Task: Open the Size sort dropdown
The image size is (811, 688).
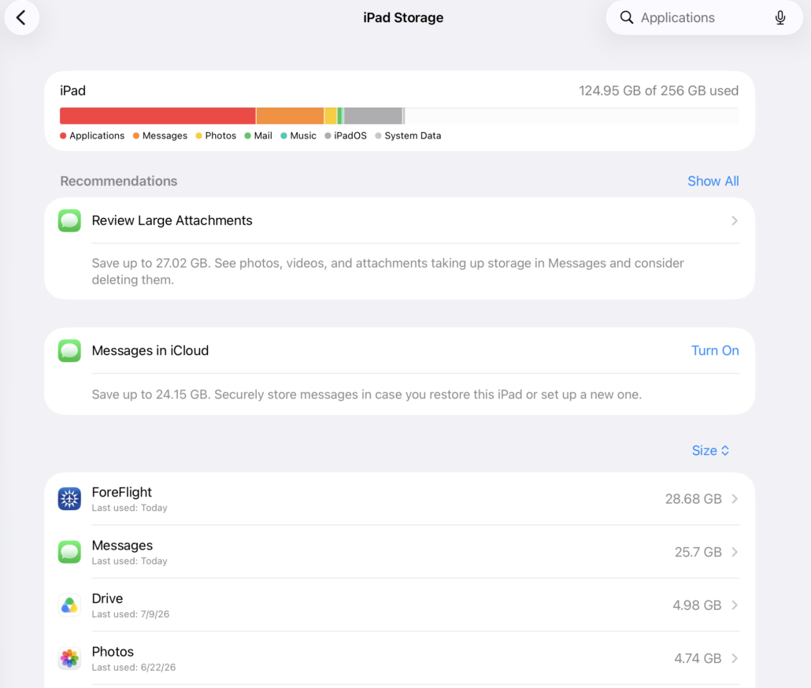Action: pyautogui.click(x=710, y=451)
